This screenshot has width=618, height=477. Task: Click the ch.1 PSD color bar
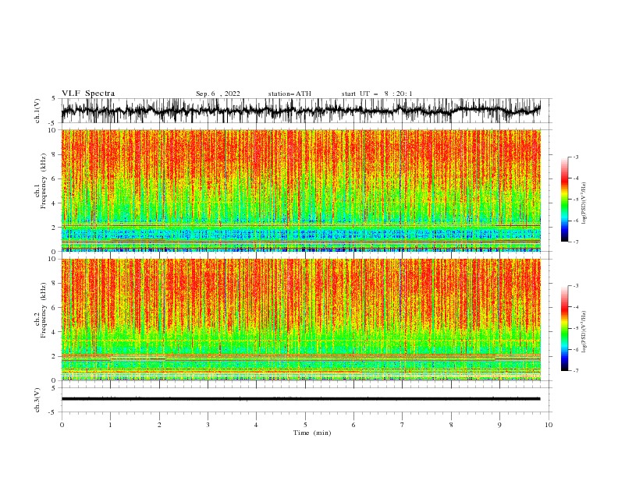coord(564,200)
